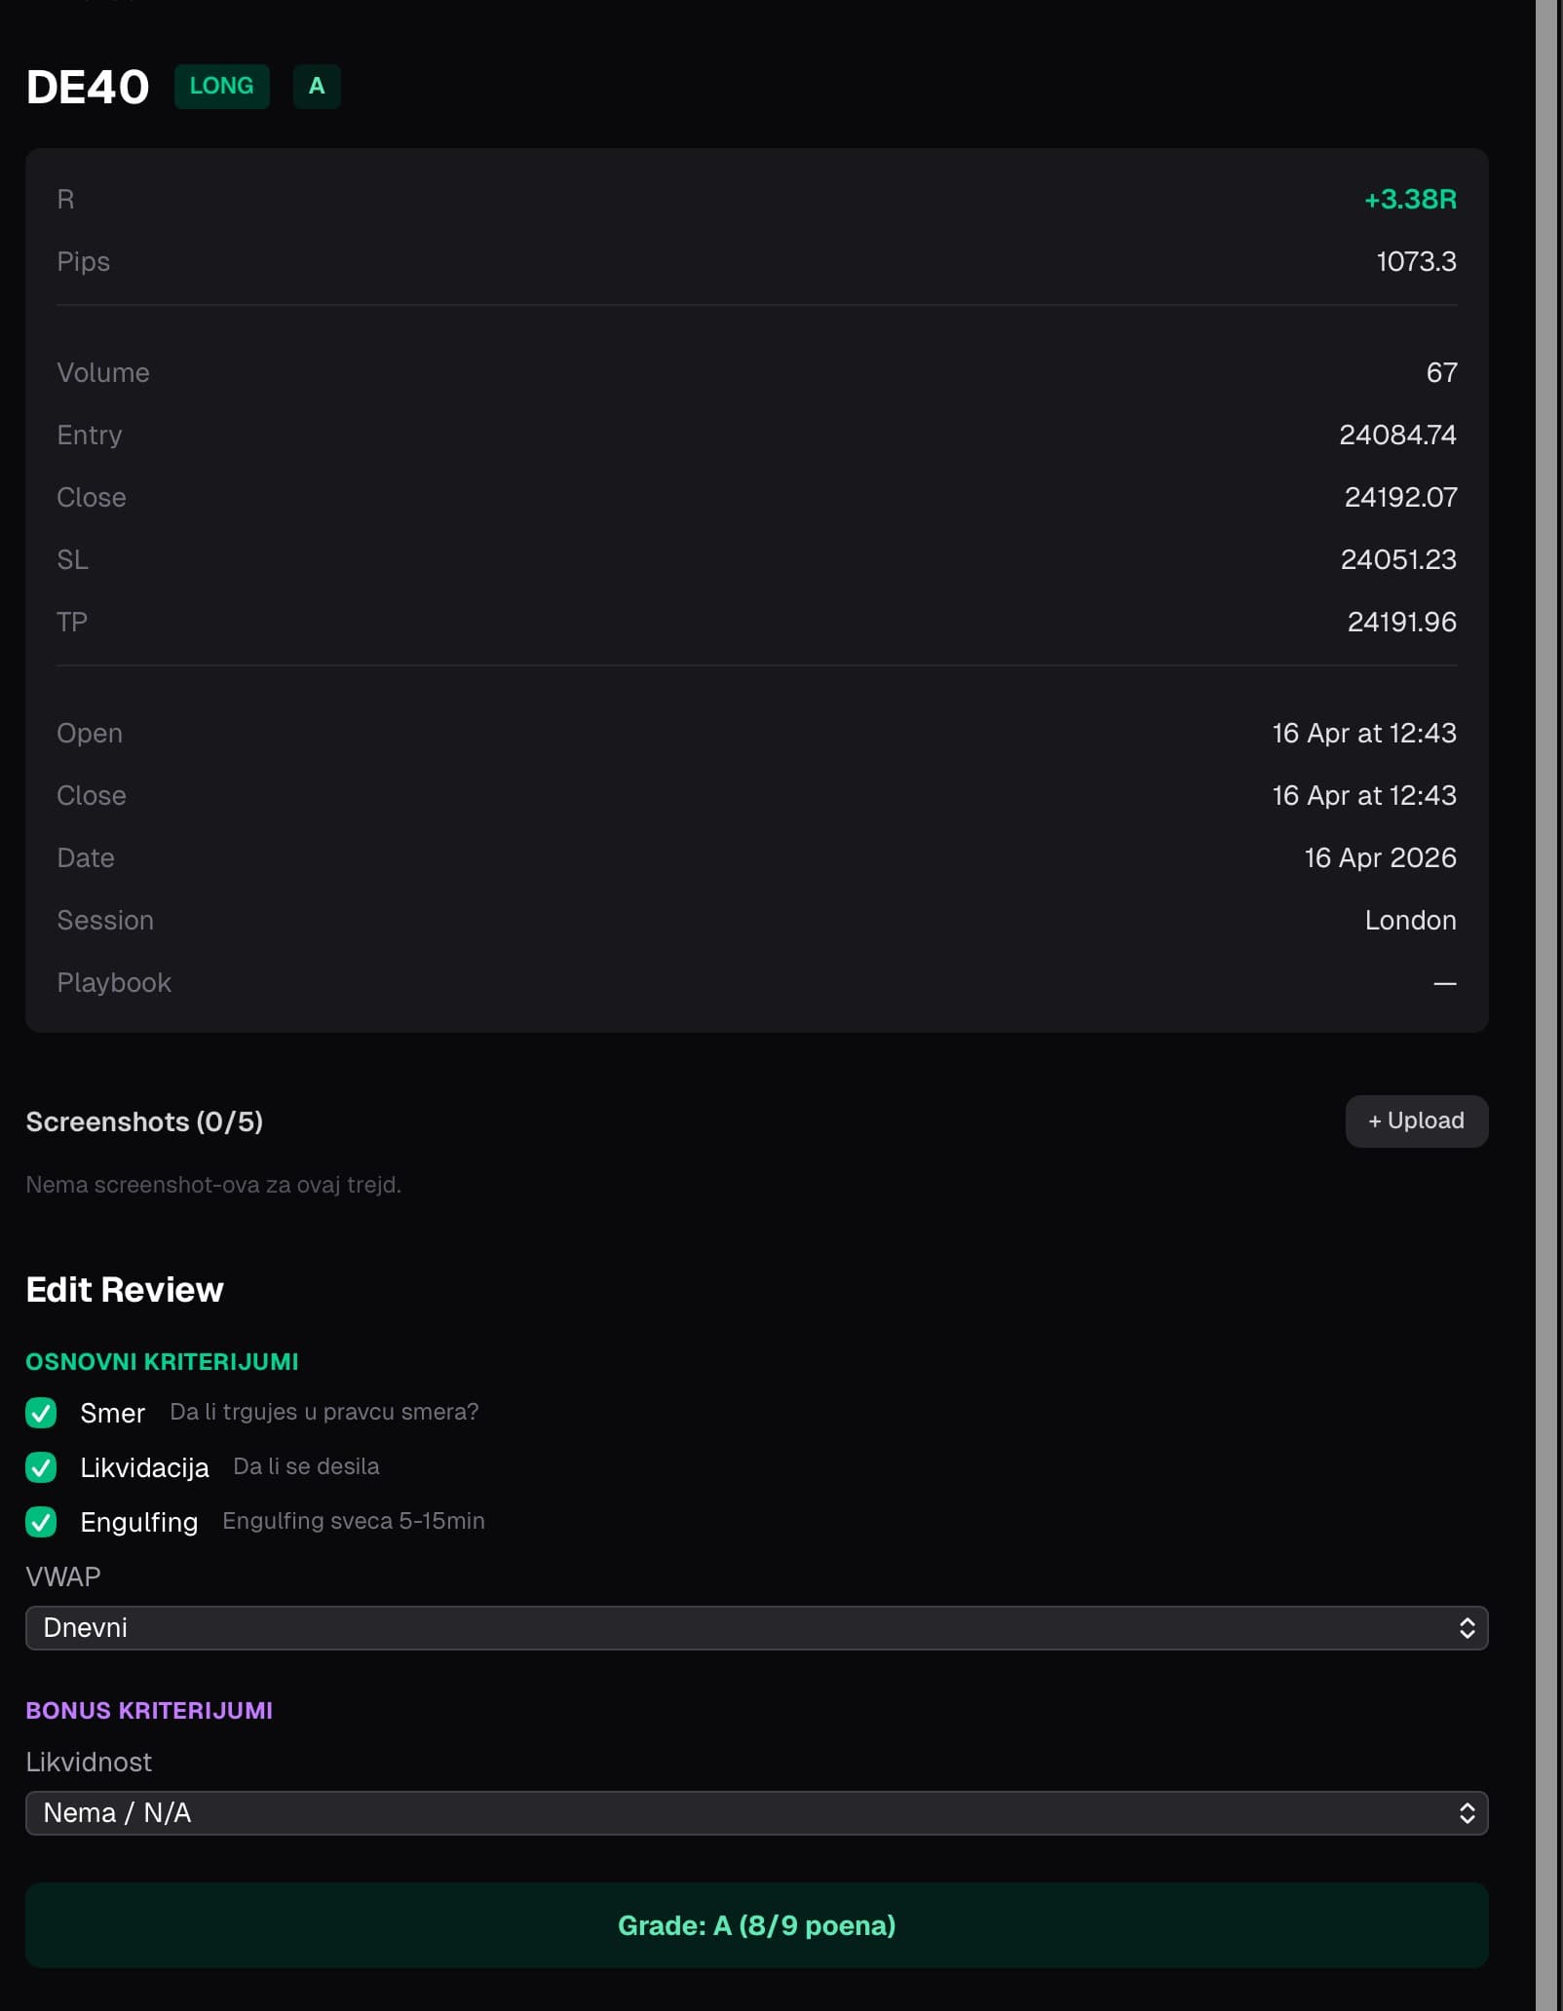This screenshot has width=1563, height=2011.
Task: Click the DE40 symbol title
Action: (x=88, y=87)
